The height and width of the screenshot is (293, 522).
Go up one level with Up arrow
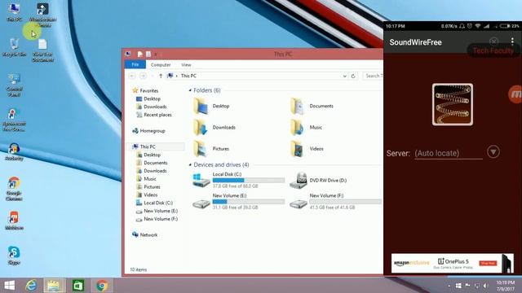tap(161, 76)
